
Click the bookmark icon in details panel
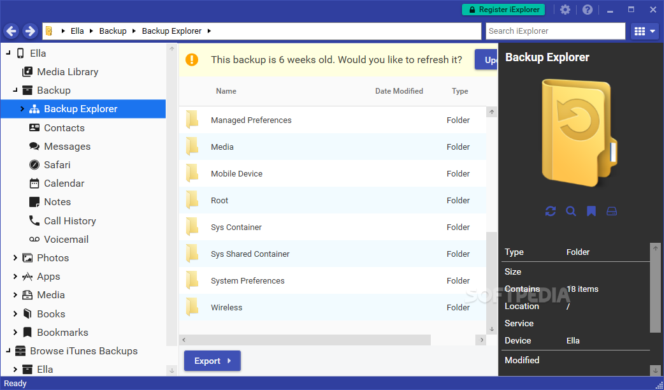pos(591,211)
